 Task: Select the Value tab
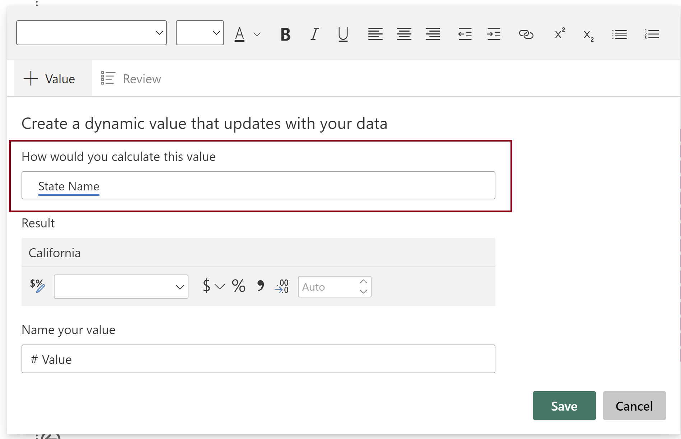50,79
